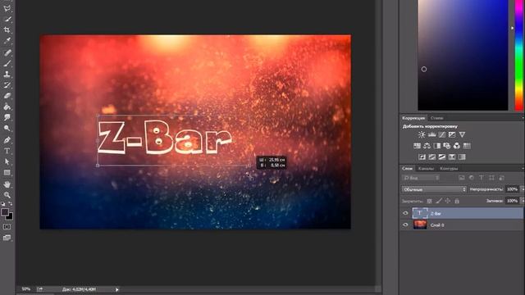Select the Hand tool
The width and height of the screenshot is (525, 295).
(7, 184)
